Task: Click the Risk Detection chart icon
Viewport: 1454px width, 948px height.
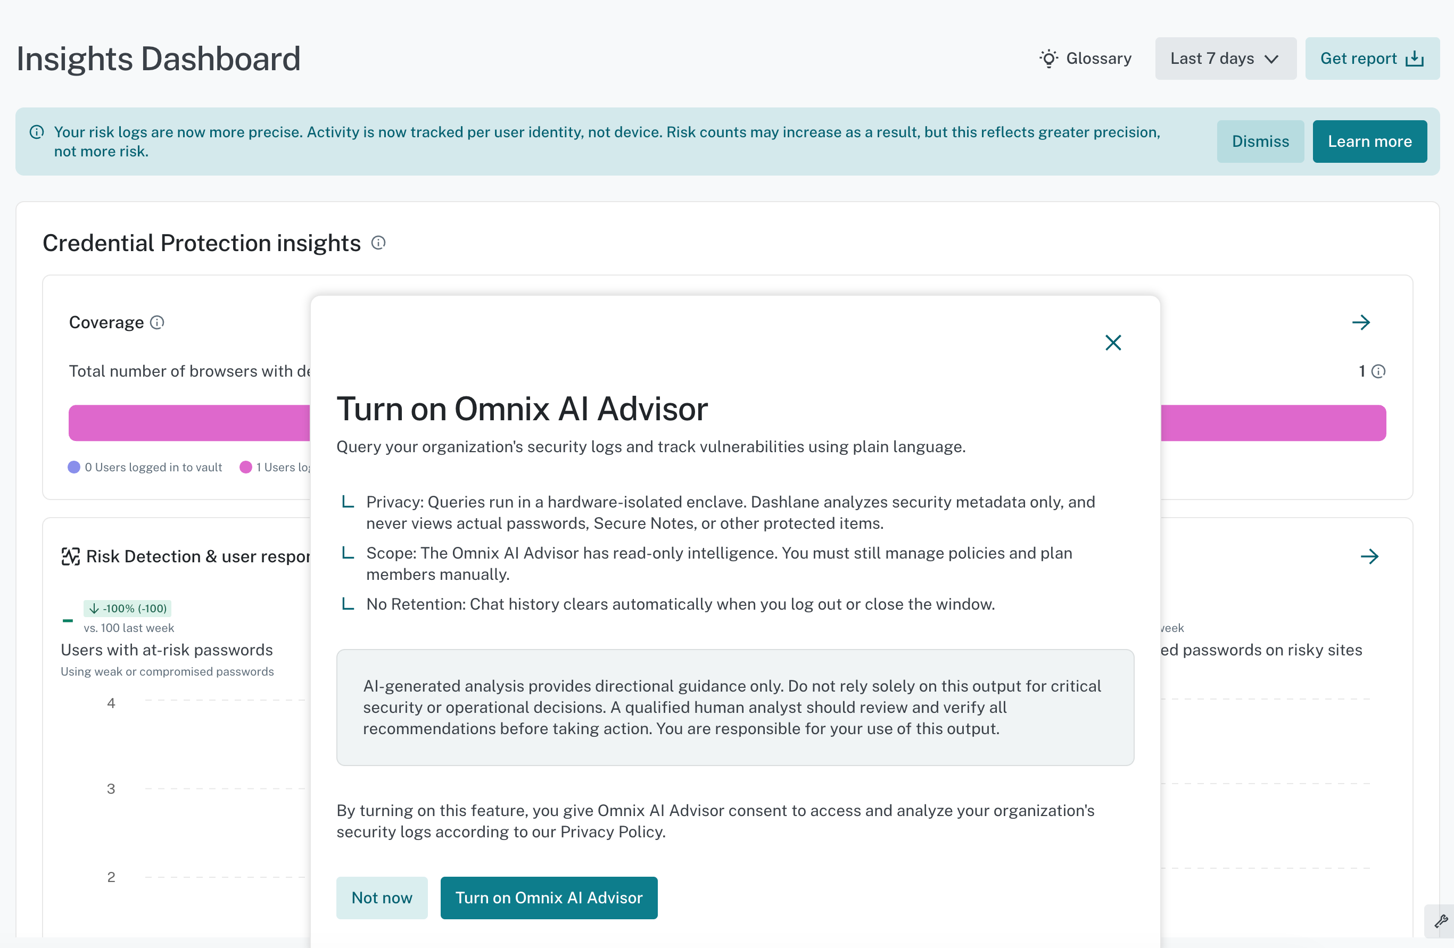Action: [71, 556]
